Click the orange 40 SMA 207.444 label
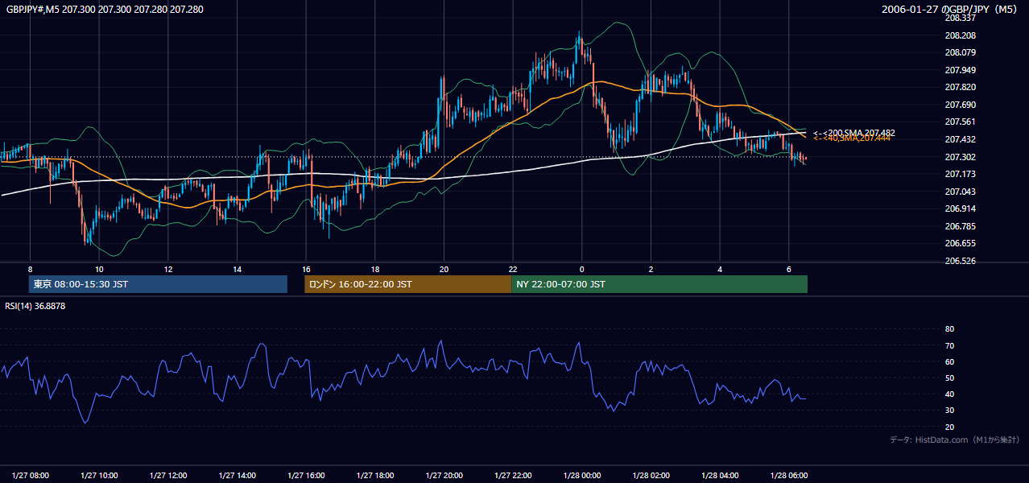The height and width of the screenshot is (483, 1029). [852, 138]
